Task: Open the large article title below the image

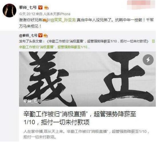Action: tap(80, 118)
